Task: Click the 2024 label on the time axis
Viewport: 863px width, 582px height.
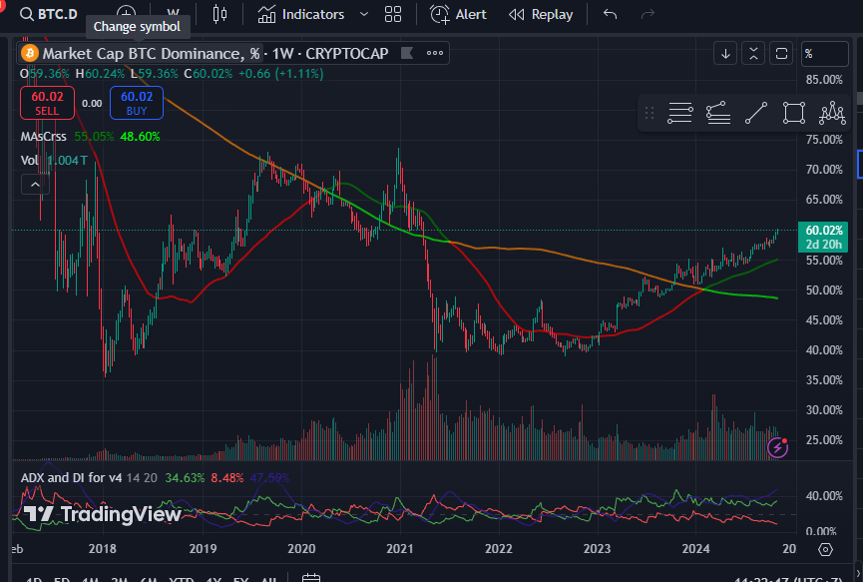Action: coord(695,548)
